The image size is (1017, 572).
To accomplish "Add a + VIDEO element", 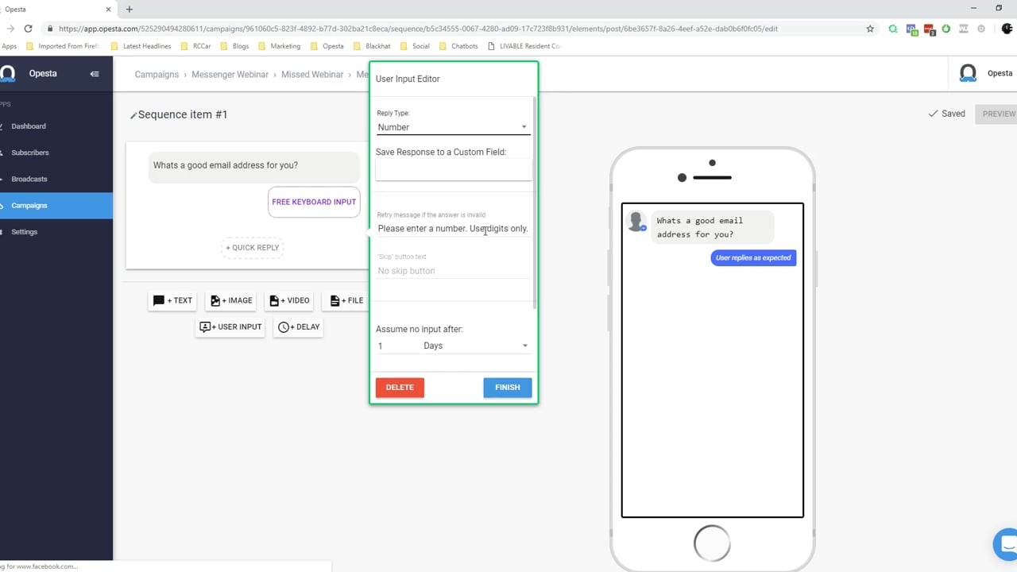I will click(x=289, y=300).
